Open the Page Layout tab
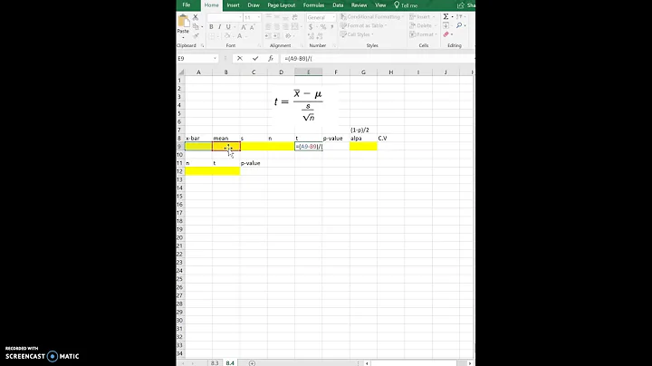The image size is (652, 366). click(281, 5)
